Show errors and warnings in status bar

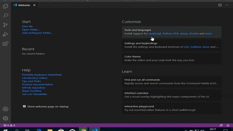(x=9, y=125)
